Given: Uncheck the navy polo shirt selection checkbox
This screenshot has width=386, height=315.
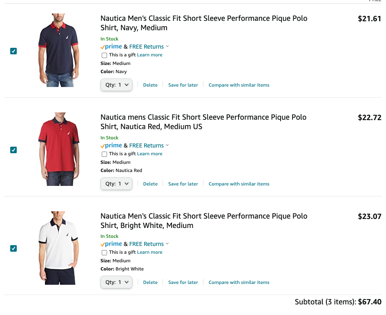Looking at the screenshot, I should point(13,51).
